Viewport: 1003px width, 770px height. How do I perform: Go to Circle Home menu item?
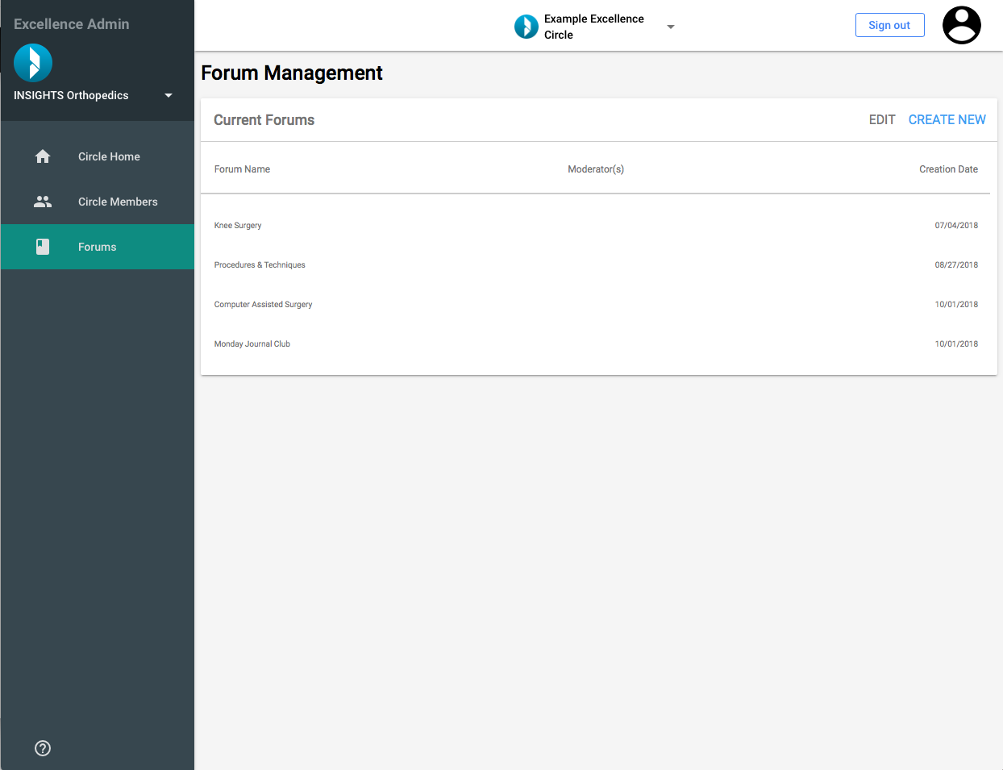click(x=98, y=156)
